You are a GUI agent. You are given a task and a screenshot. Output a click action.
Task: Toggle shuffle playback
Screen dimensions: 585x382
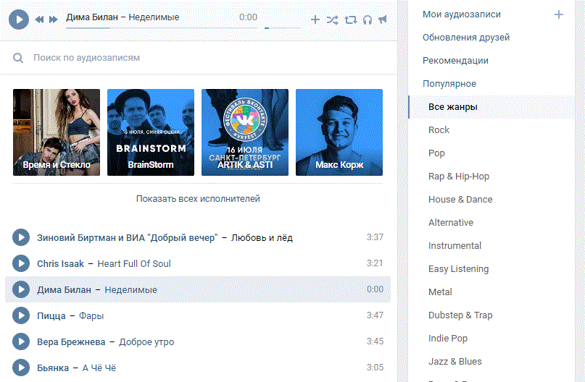333,20
